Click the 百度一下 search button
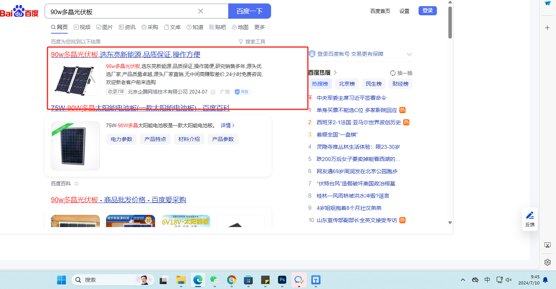556x289 pixels. [x=249, y=11]
